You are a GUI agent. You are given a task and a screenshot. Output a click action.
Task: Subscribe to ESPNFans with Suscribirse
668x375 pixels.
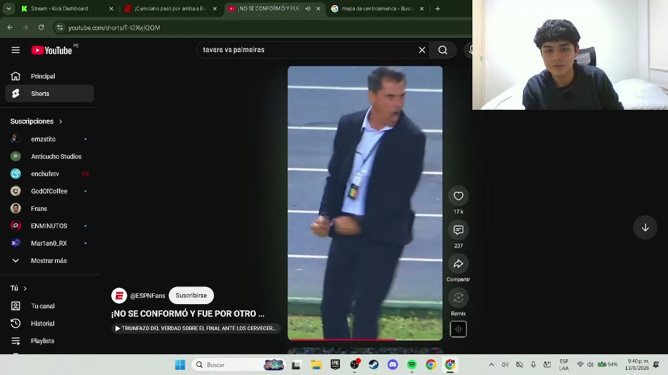[x=191, y=296]
